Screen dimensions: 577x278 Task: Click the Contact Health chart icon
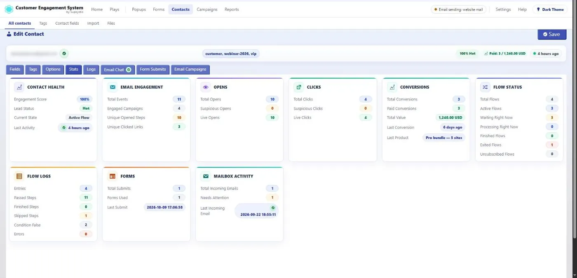19,87
